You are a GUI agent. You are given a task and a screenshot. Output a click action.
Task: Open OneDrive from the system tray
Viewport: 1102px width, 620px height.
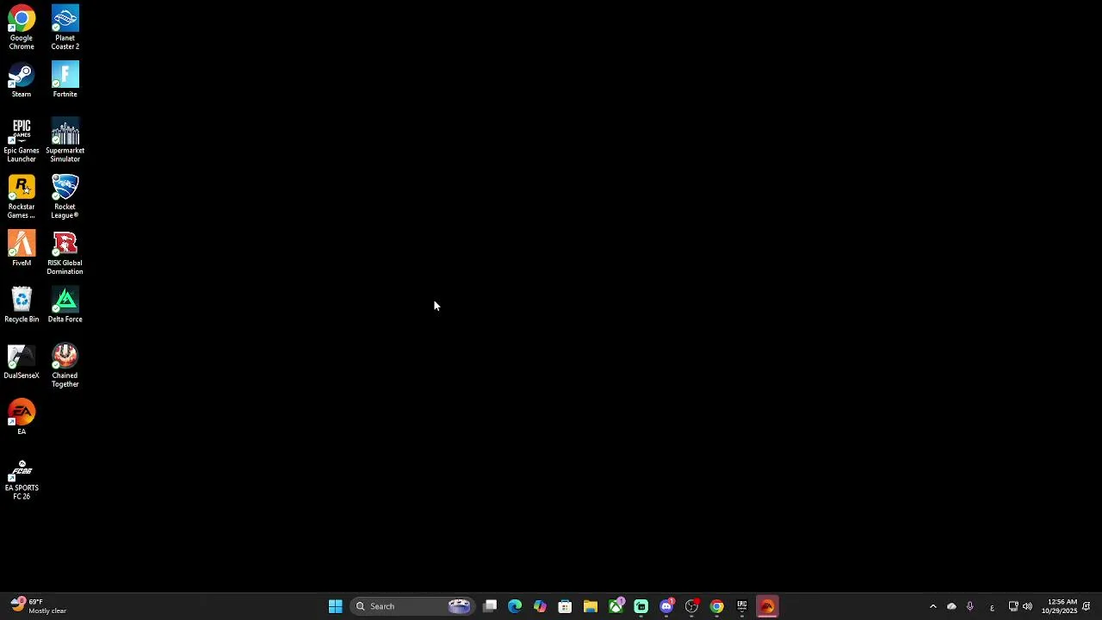[x=951, y=606]
